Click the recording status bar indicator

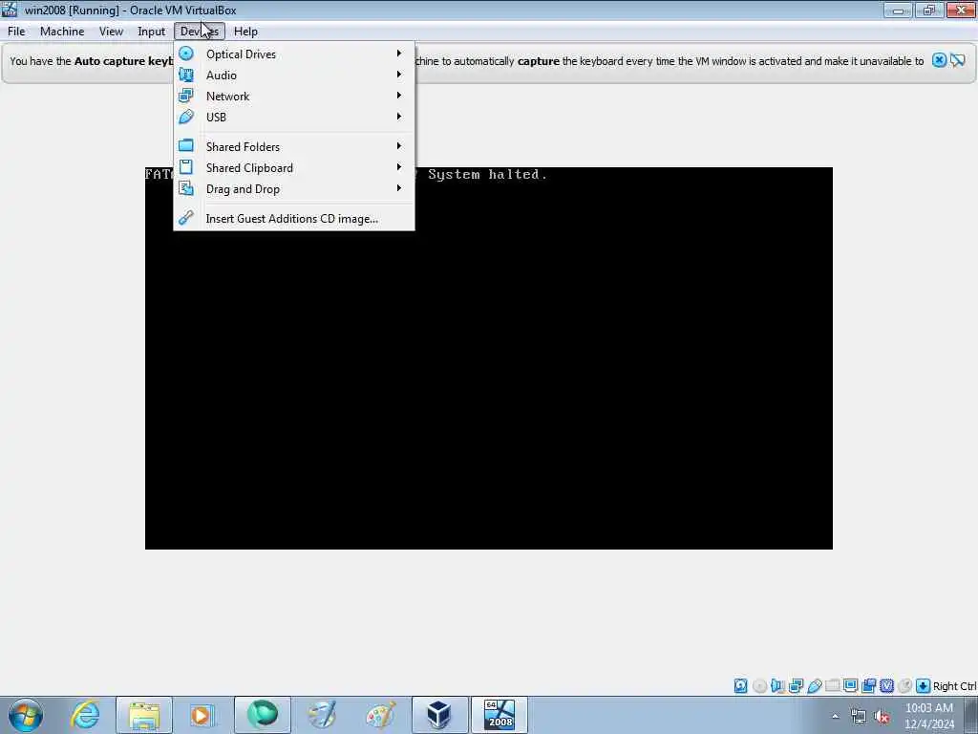(868, 686)
